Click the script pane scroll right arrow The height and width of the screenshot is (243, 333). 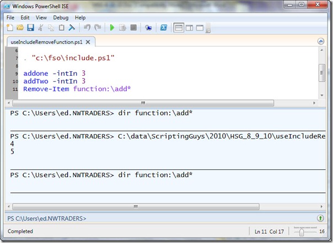(314, 103)
